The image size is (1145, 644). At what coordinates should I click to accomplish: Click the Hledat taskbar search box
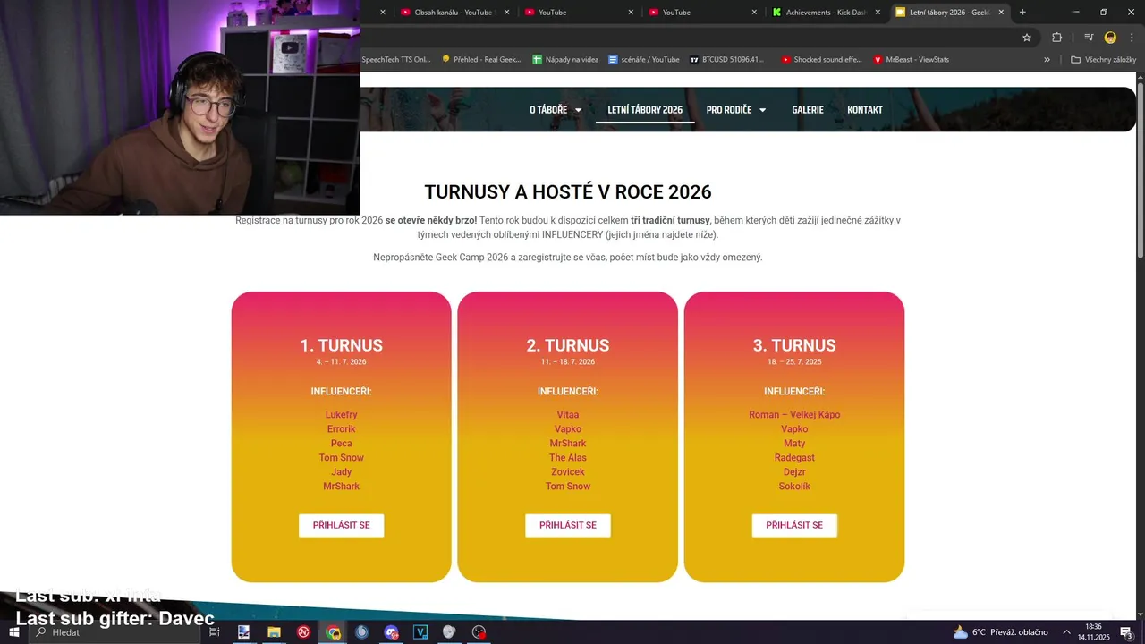(114, 632)
